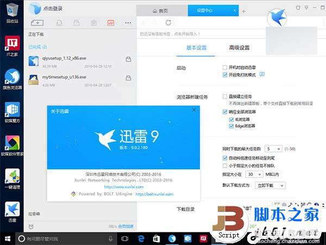The height and width of the screenshot is (245, 326).
Task: Click the Cortana microphone icon
Action: coord(111,239)
